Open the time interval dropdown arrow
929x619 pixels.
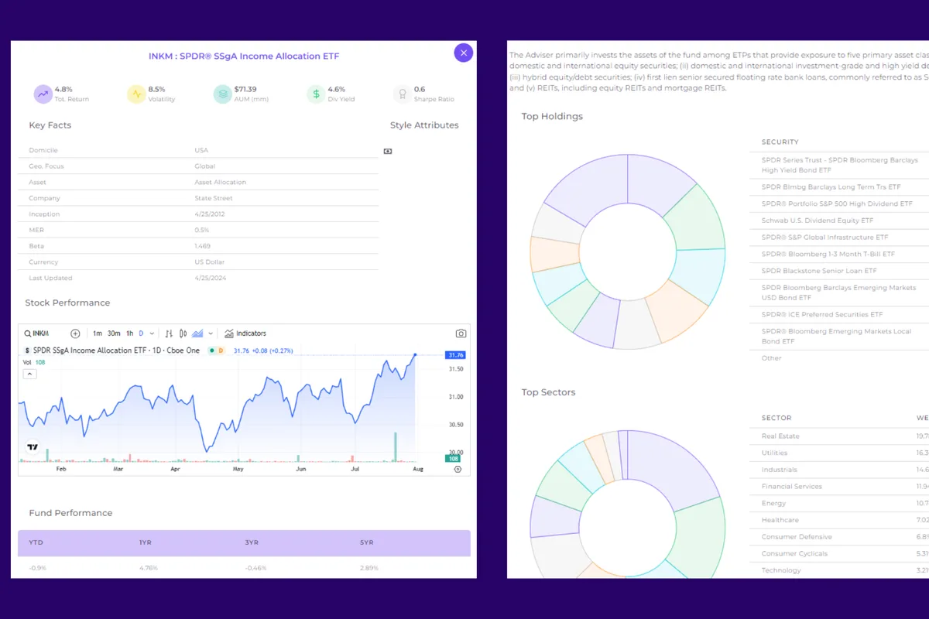(152, 333)
